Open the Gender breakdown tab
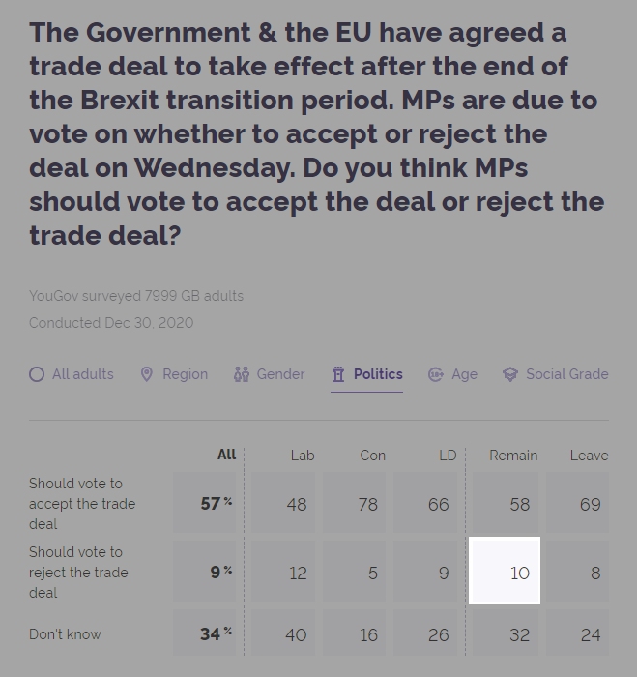 pyautogui.click(x=280, y=374)
